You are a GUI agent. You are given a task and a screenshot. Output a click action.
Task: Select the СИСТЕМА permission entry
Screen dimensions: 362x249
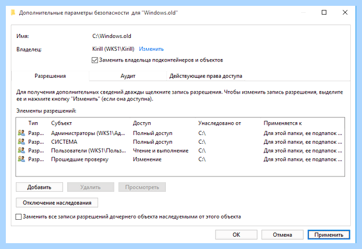180,141
